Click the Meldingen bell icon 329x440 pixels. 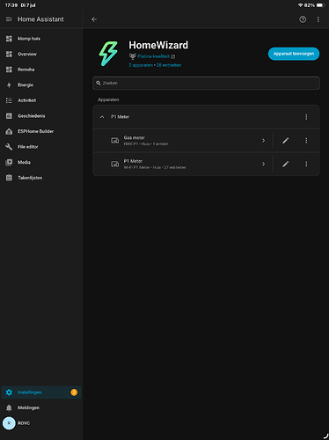coord(9,407)
